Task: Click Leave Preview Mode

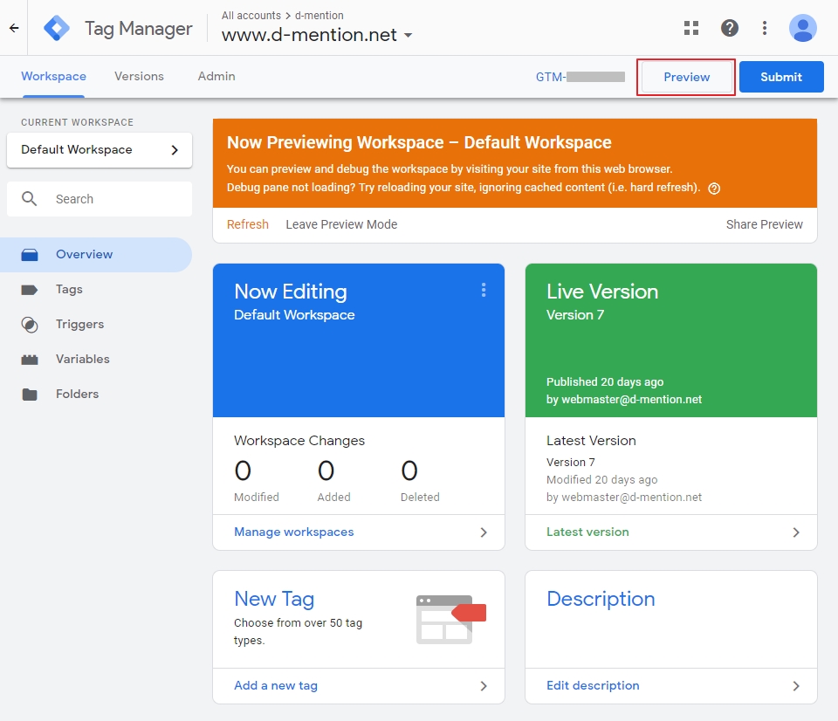Action: [341, 224]
